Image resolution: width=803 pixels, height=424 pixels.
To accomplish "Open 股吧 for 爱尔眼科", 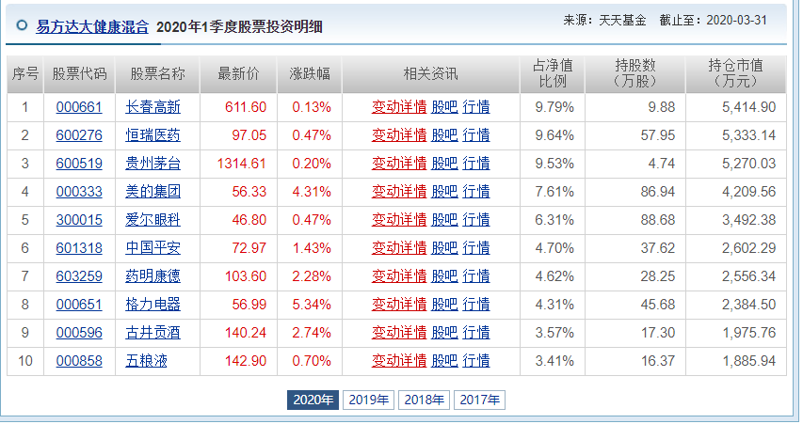I will pos(444,220).
